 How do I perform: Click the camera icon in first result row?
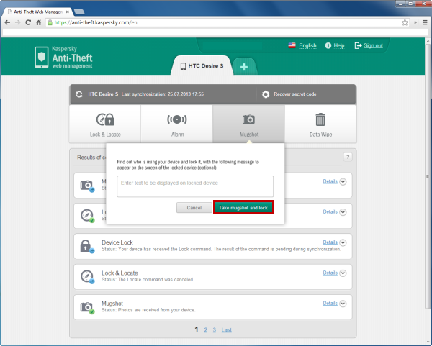(87, 186)
